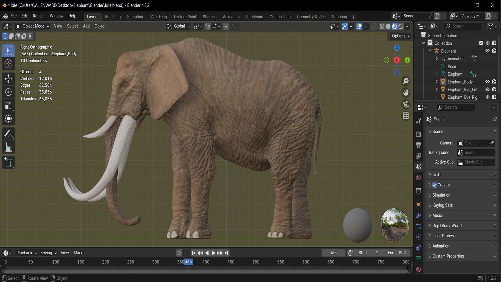Click the current frame field 365
This screenshot has height=282, width=501.
[x=333, y=253]
